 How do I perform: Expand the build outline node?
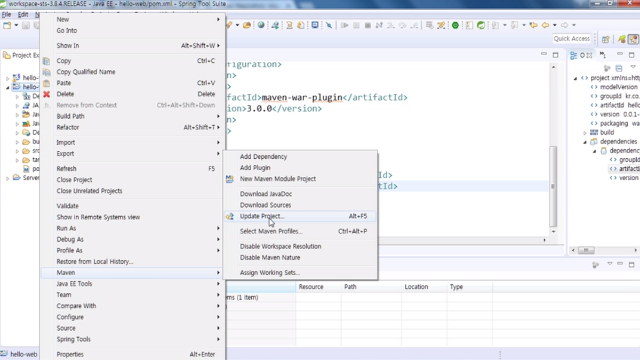(585, 133)
